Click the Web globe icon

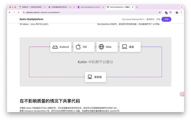coord(101,47)
